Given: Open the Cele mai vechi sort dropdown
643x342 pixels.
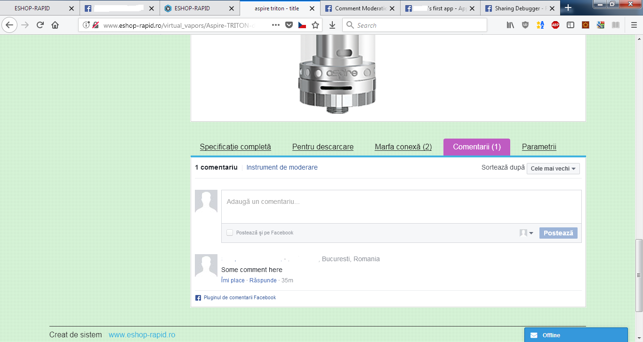Looking at the screenshot, I should click(553, 168).
